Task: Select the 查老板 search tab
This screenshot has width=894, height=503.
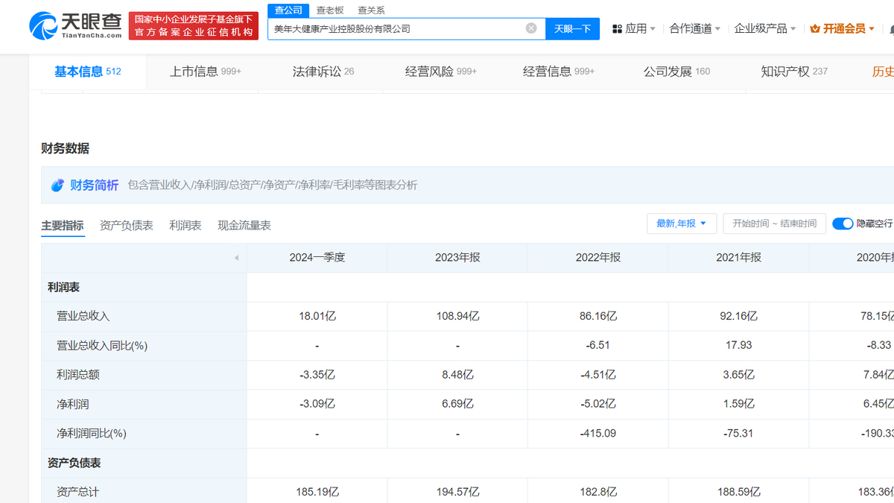Action: [x=330, y=10]
